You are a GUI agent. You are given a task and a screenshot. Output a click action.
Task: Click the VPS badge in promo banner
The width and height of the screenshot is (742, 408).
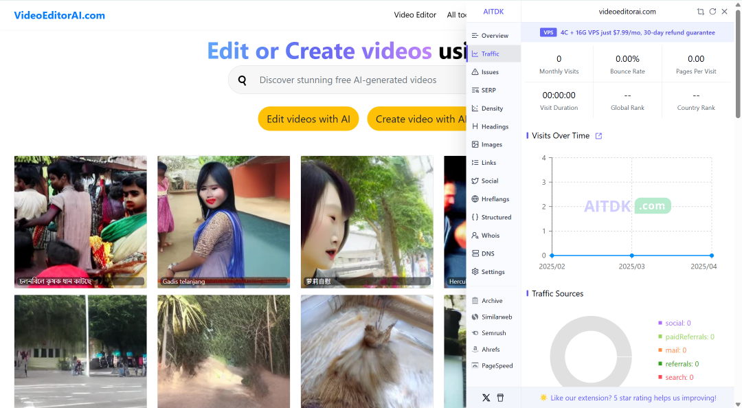tap(548, 33)
